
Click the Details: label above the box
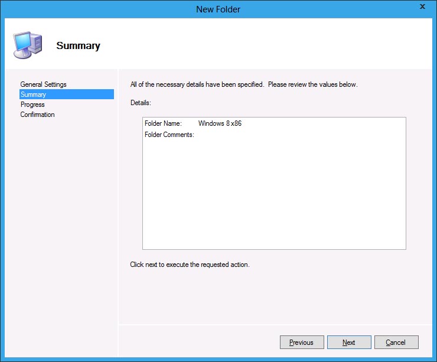(x=141, y=103)
